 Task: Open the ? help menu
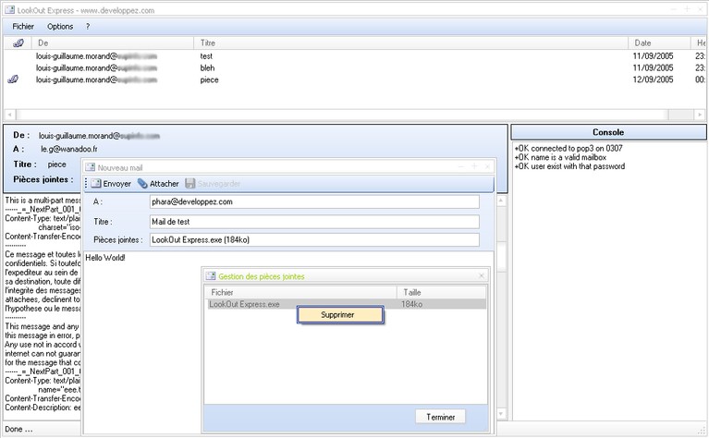coord(88,27)
